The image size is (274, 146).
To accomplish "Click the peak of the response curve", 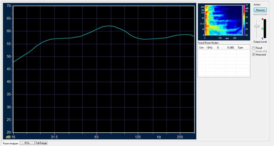I will [x=109, y=26].
